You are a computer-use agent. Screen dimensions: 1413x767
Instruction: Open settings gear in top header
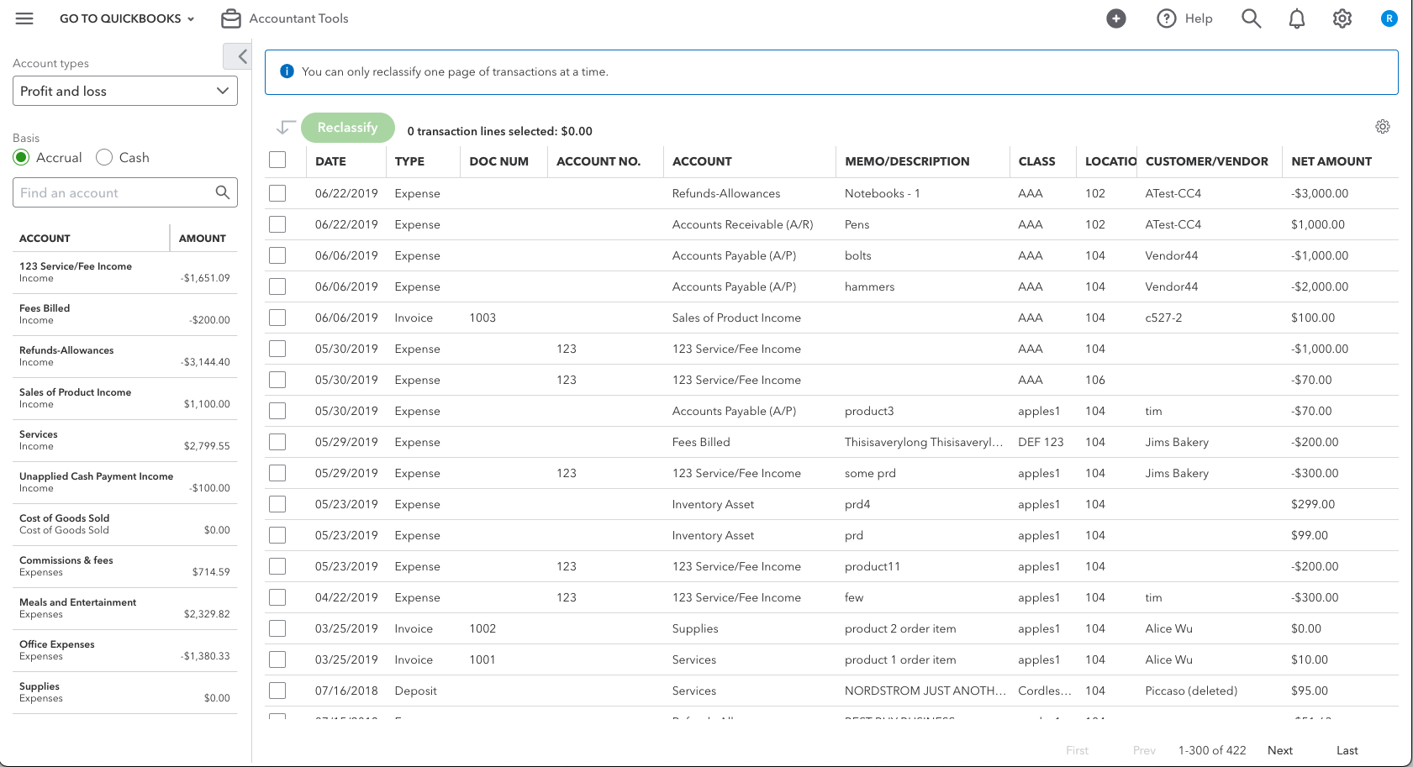click(x=1342, y=18)
